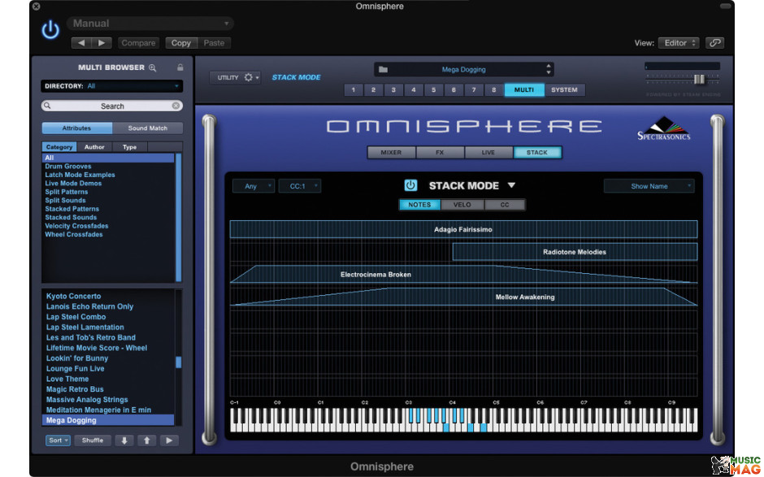This screenshot has height=477, width=764.
Task: Click the Mega Dogging multi name stepper
Action: 549,69
